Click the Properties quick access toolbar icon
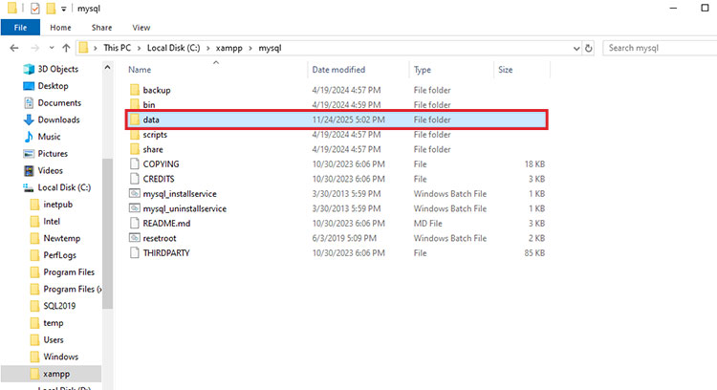This screenshot has width=717, height=390. click(35, 9)
